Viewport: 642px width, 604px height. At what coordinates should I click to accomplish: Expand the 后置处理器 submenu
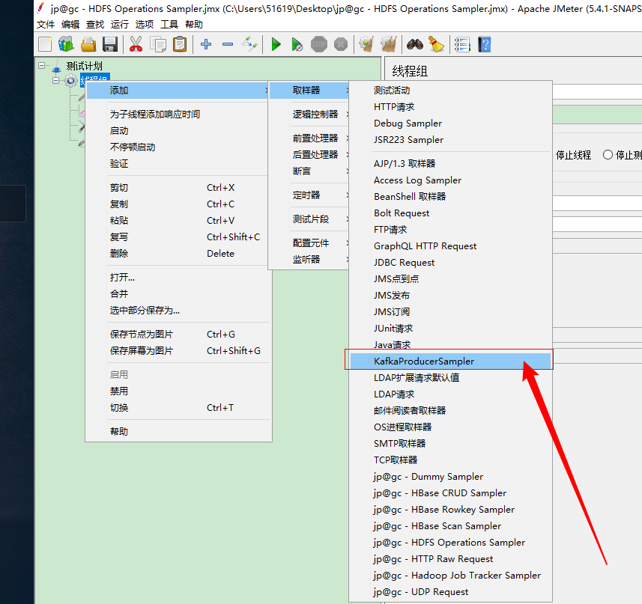(309, 155)
